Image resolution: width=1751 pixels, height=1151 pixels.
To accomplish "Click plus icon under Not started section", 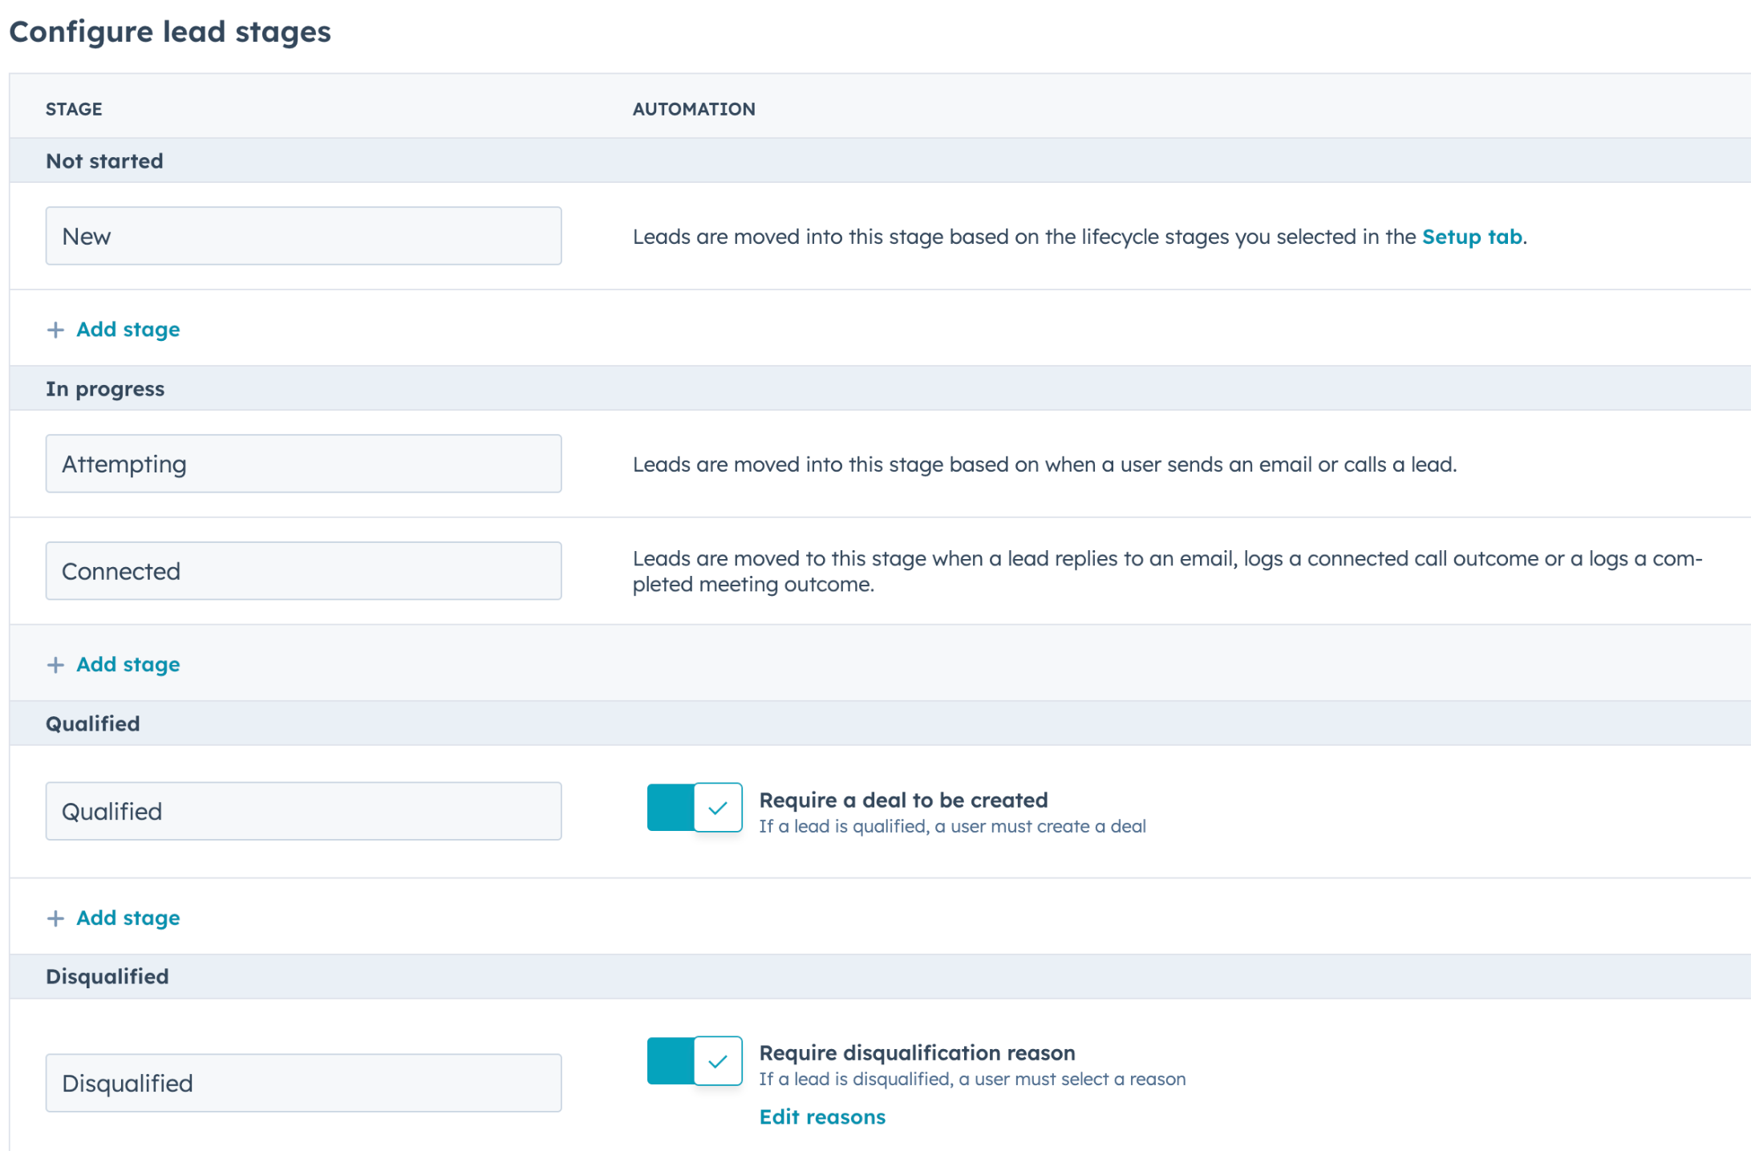I will click(55, 330).
